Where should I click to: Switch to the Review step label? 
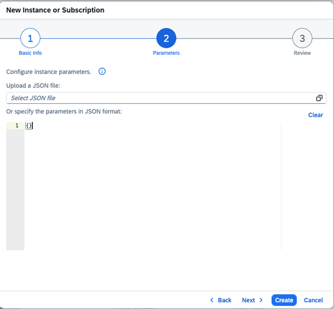(302, 53)
